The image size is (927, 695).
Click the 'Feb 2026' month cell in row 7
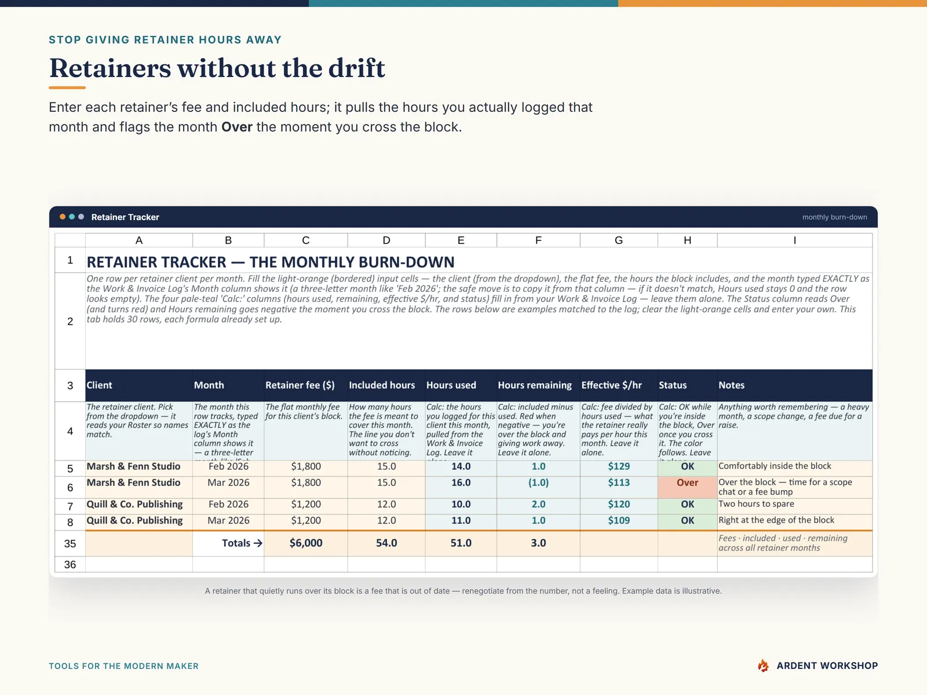[228, 506]
